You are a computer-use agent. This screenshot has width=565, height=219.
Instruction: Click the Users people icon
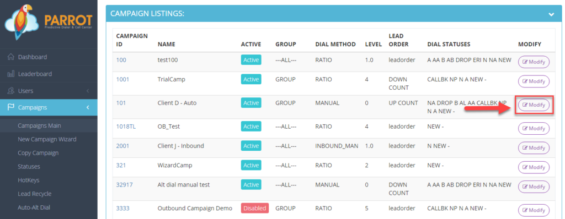click(11, 91)
